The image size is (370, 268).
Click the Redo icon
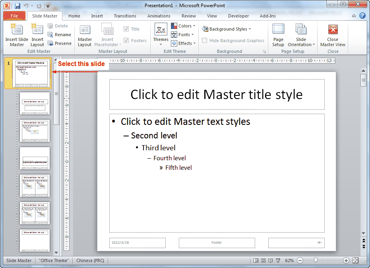coord(39,6)
